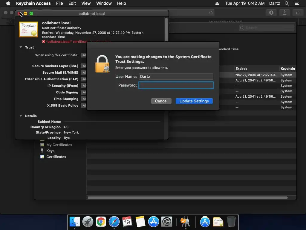Open the IP Security (IPsec) dropdown

(84, 86)
